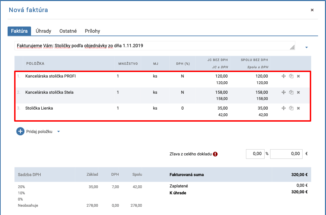Select item name Kancelárska stolička Stela
This screenshot has width=326, height=215.
click(49, 92)
